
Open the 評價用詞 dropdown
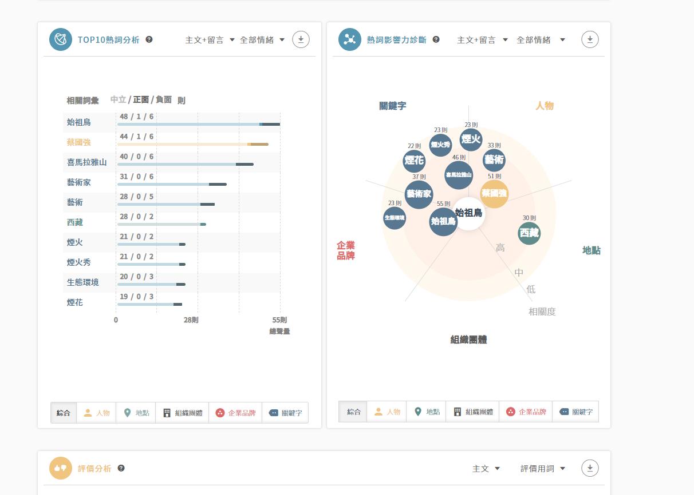(x=542, y=469)
